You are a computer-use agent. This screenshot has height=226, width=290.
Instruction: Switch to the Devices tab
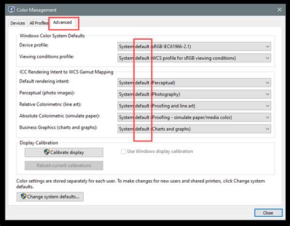click(18, 23)
